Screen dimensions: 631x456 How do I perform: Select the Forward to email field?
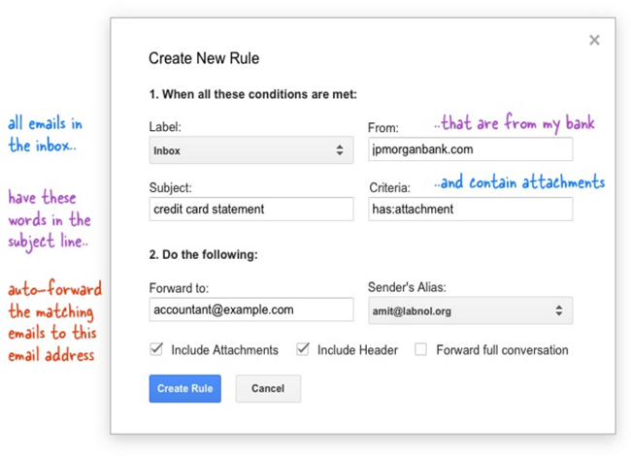pos(250,309)
